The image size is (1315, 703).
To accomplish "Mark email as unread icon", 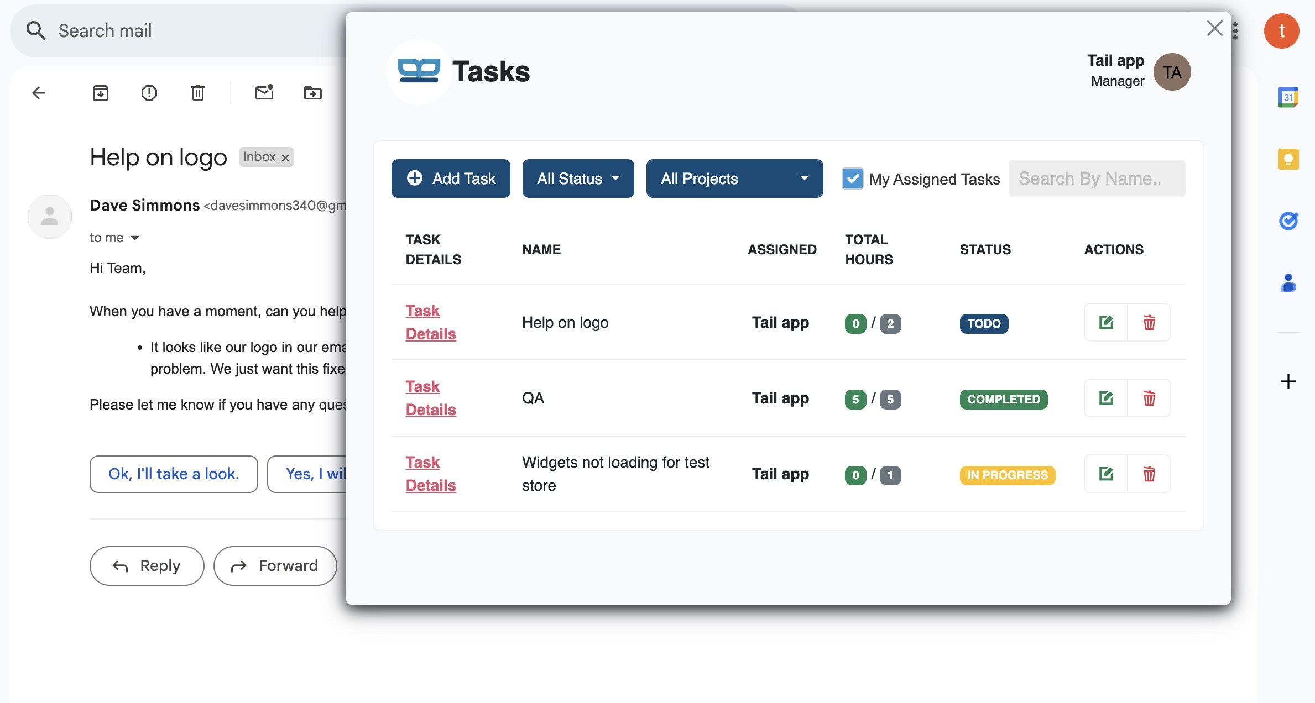I will coord(264,93).
